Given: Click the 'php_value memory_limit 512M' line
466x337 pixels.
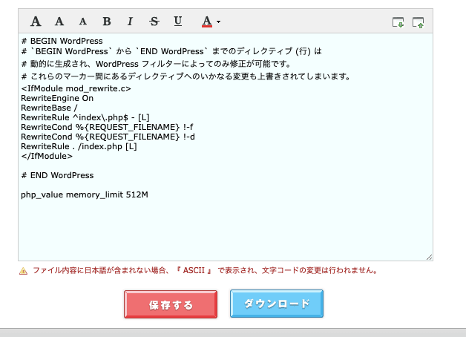Looking at the screenshot, I should point(85,195).
